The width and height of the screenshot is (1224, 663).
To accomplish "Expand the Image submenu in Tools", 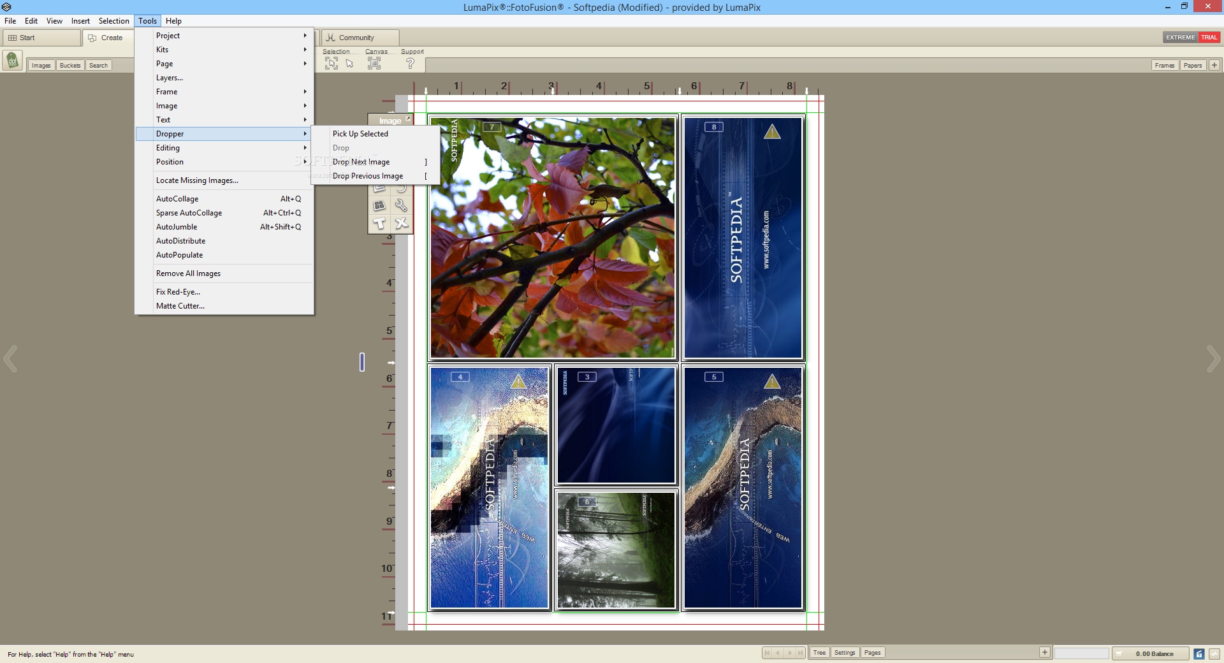I will pyautogui.click(x=224, y=106).
